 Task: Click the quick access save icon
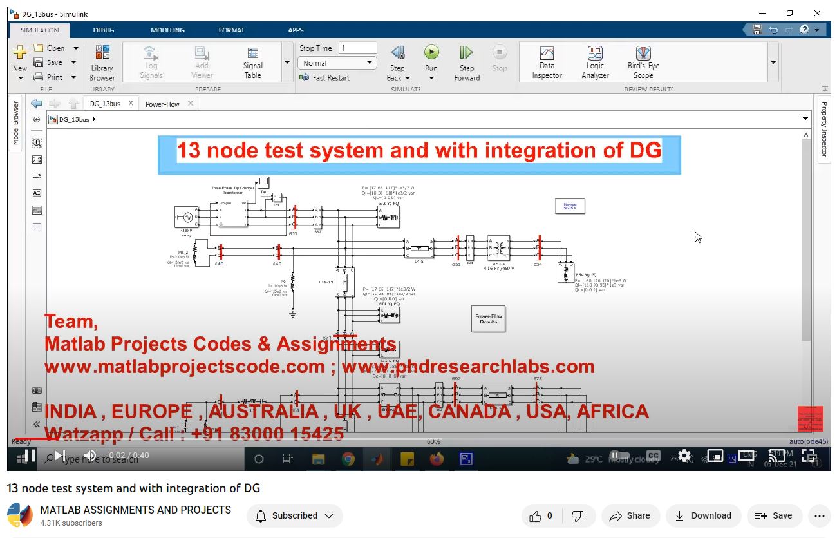point(757,30)
